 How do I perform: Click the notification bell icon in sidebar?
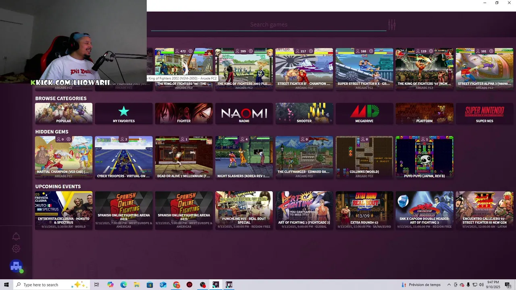click(x=16, y=236)
